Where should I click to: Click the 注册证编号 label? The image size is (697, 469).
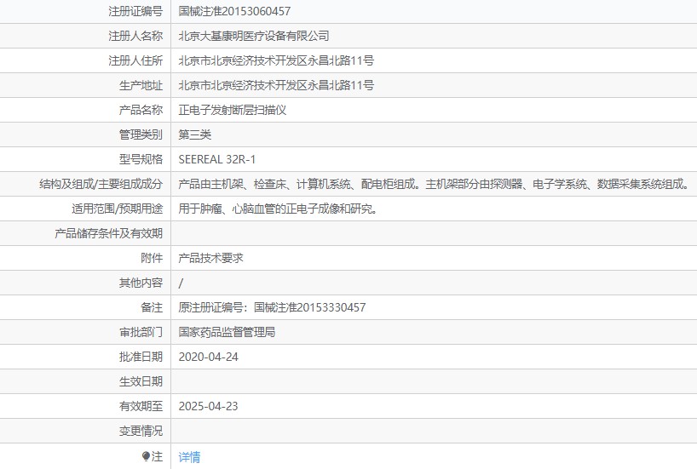click(135, 11)
